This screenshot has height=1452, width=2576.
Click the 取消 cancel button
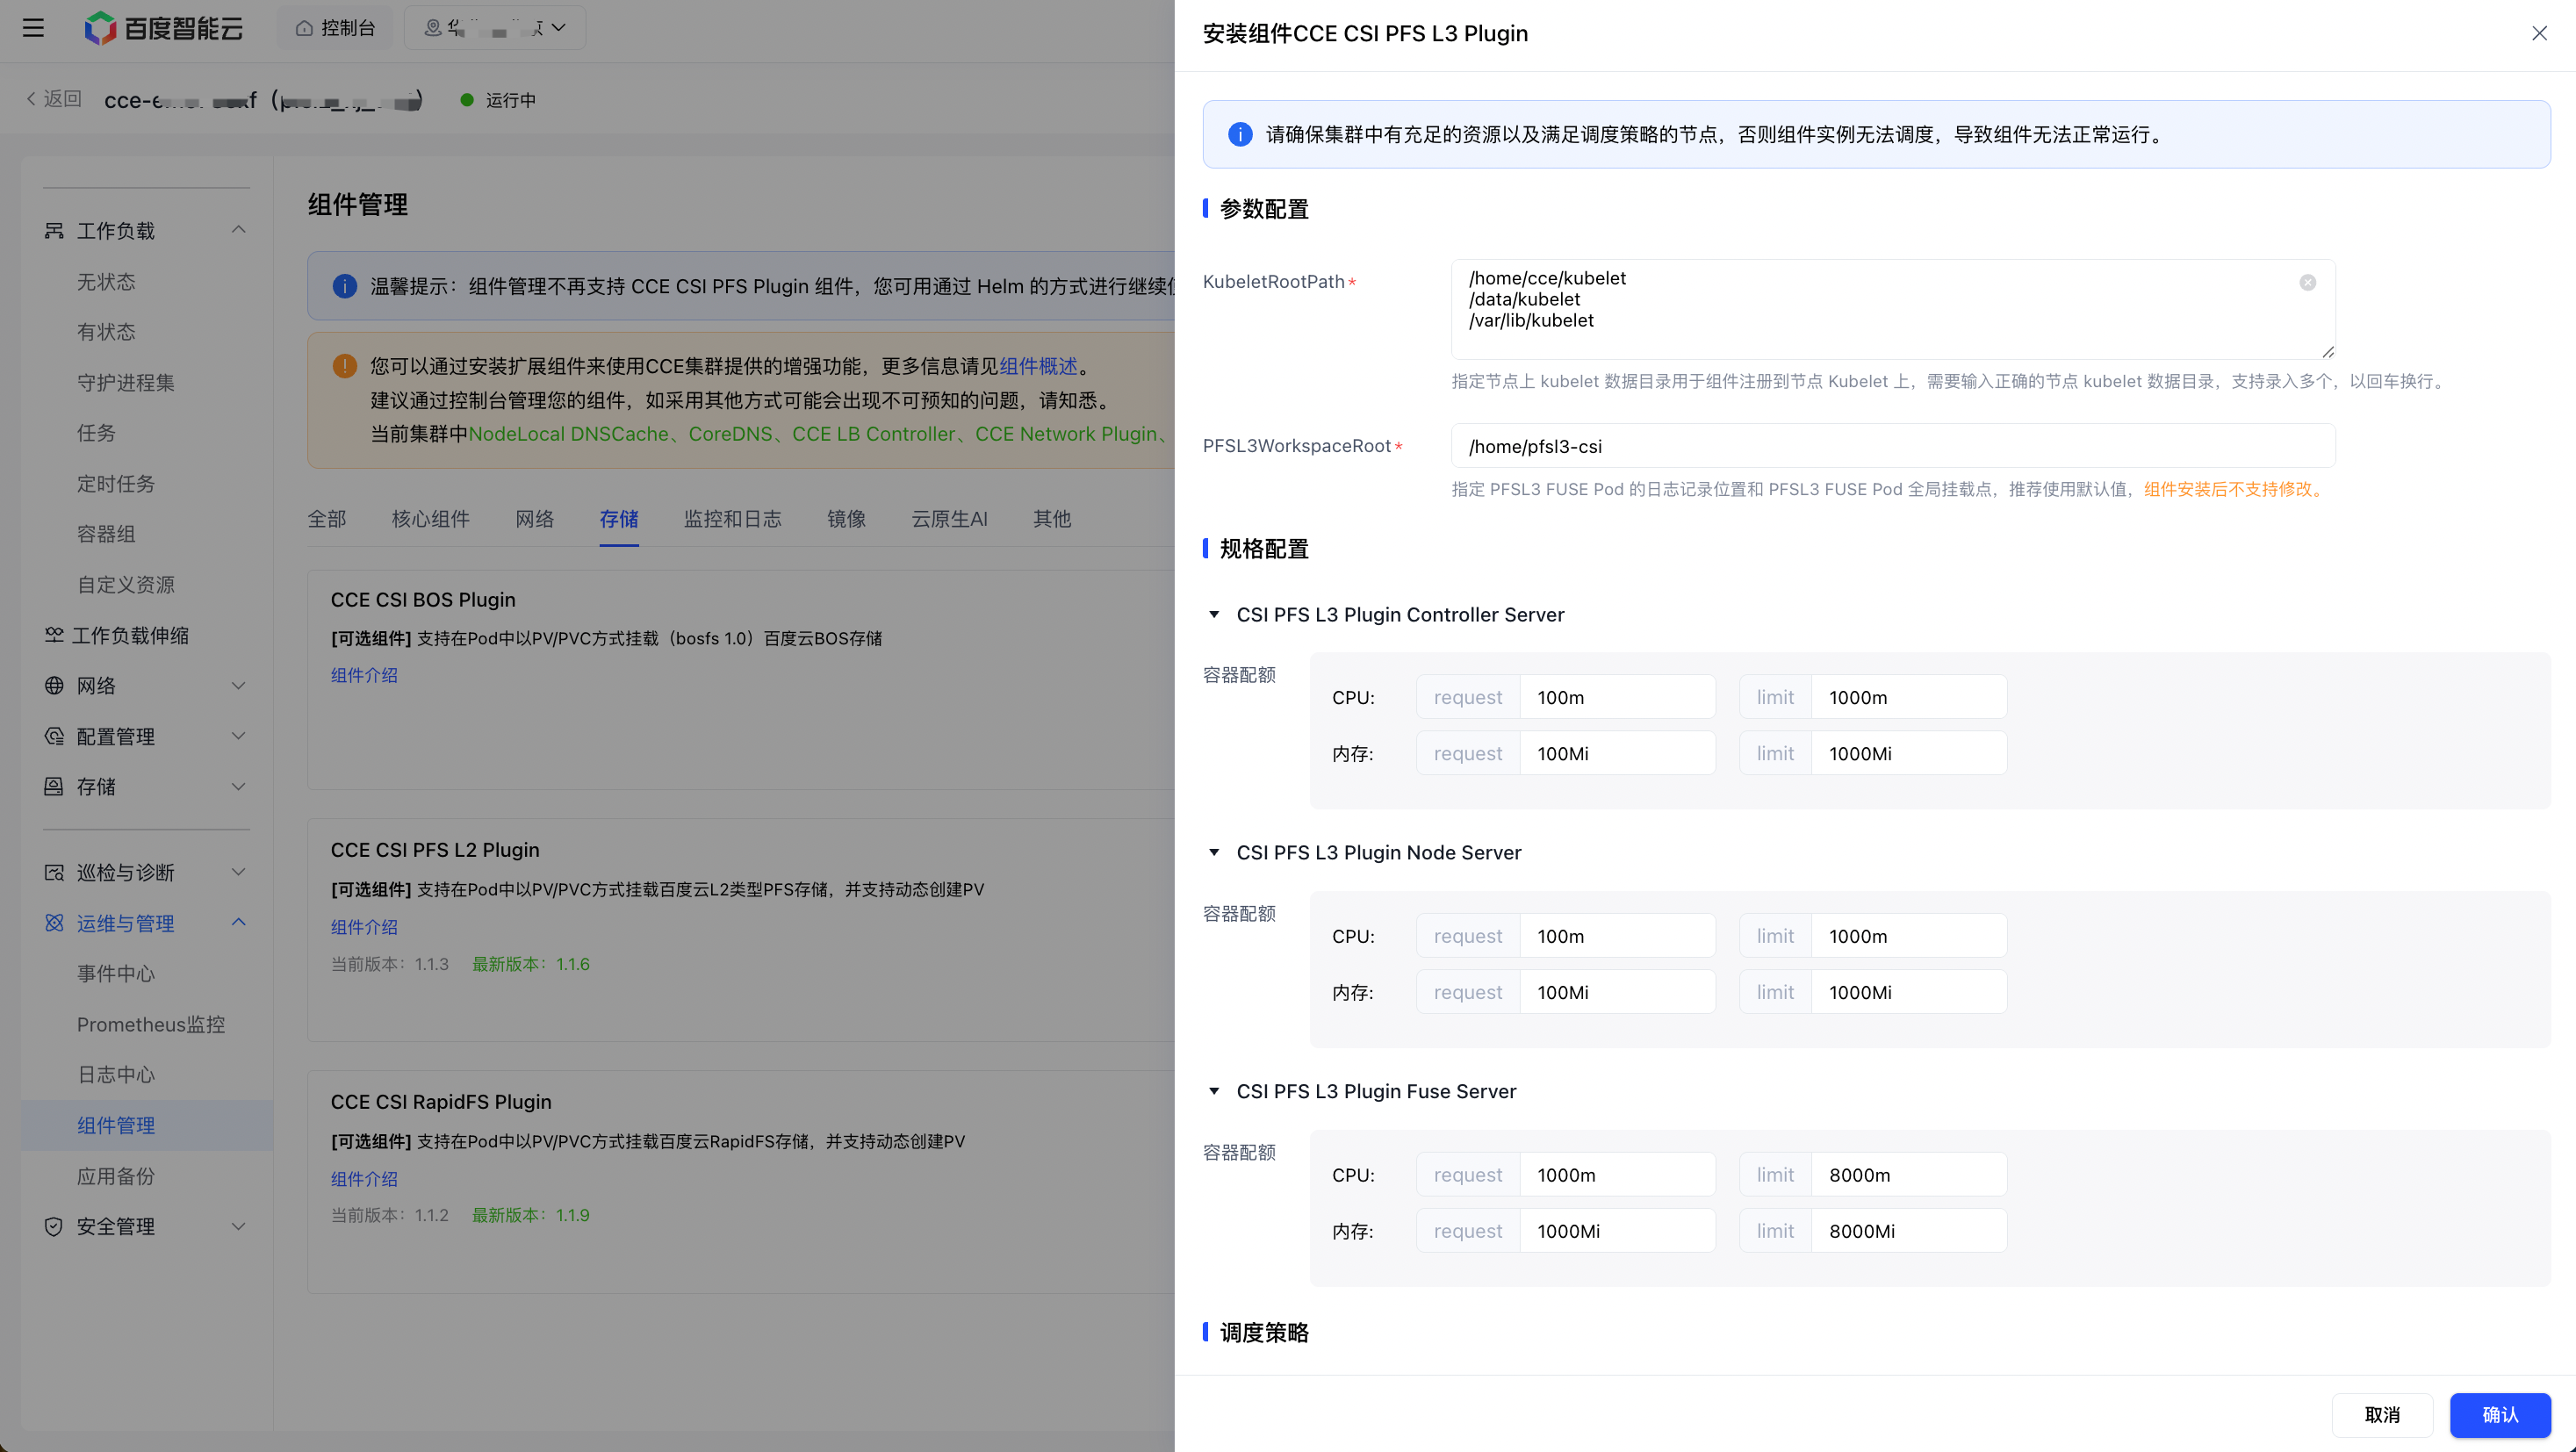[x=2382, y=1415]
